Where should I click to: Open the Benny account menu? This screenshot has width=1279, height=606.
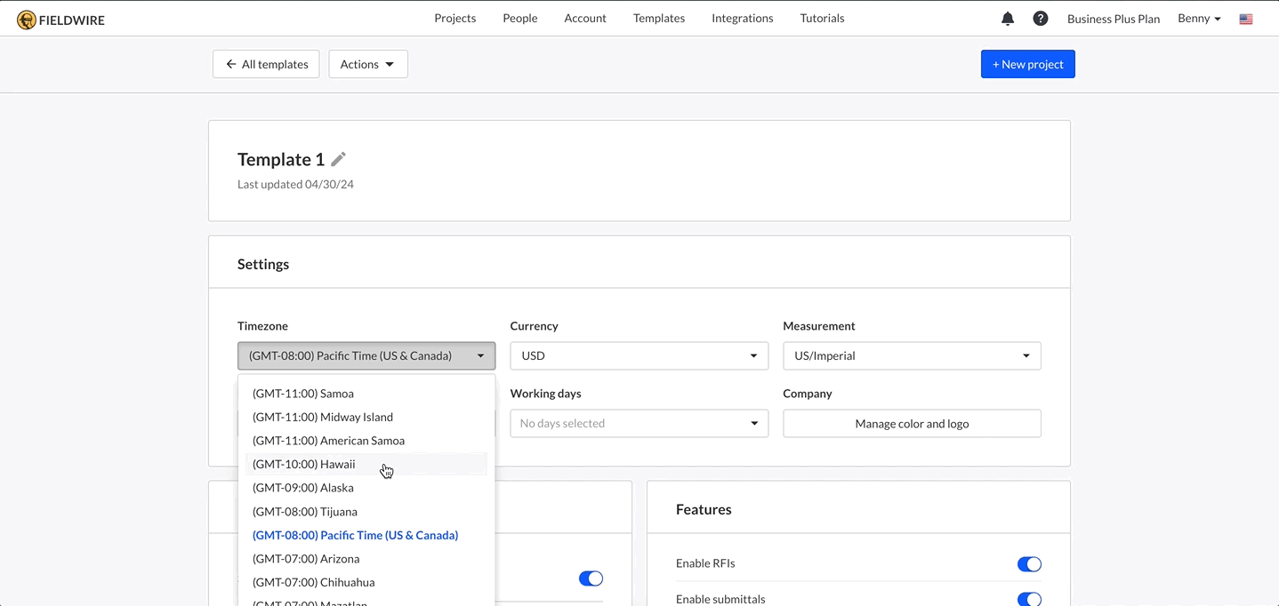point(1197,18)
